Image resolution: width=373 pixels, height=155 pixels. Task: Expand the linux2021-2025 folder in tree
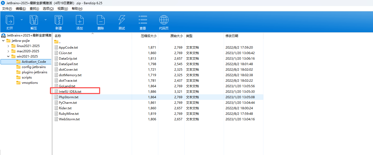(8, 46)
